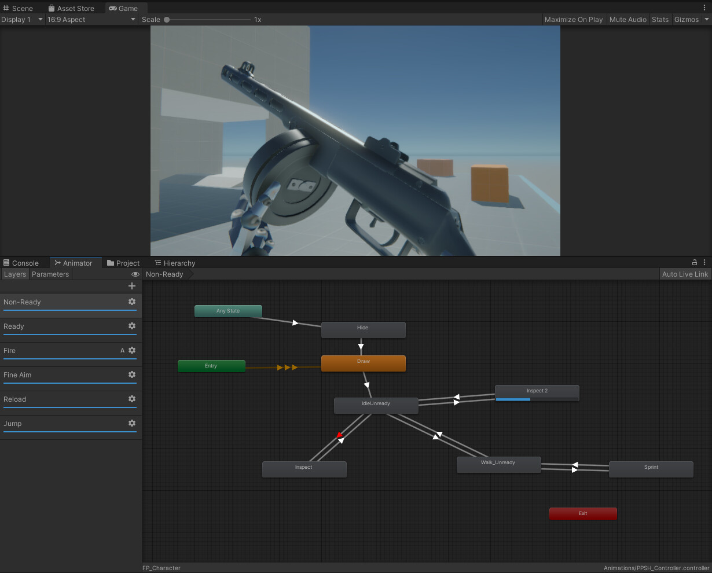Enable Maximize On Play
Image resolution: width=712 pixels, height=573 pixels.
[574, 19]
